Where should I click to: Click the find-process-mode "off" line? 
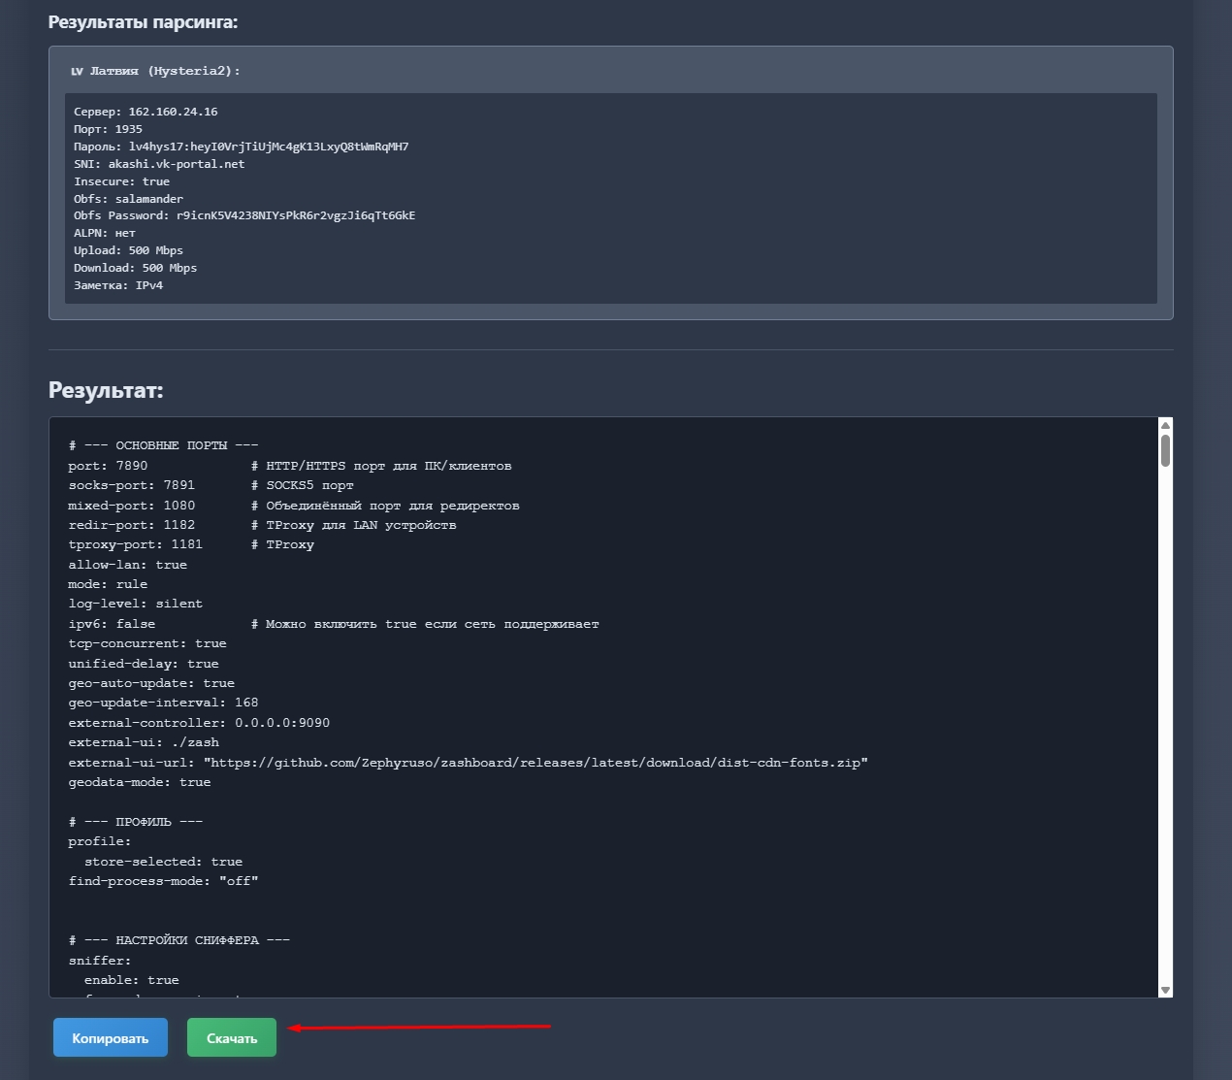163,881
